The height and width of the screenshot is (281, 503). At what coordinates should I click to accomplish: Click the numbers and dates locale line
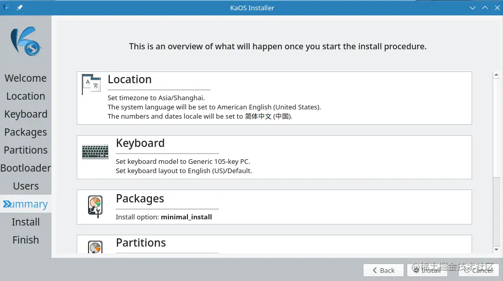[x=200, y=116]
